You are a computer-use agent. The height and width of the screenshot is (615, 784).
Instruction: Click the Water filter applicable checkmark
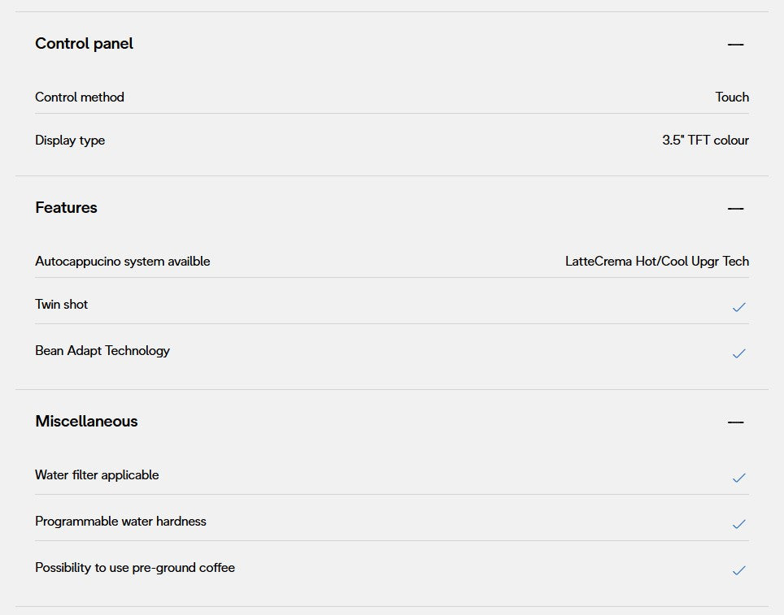(738, 478)
